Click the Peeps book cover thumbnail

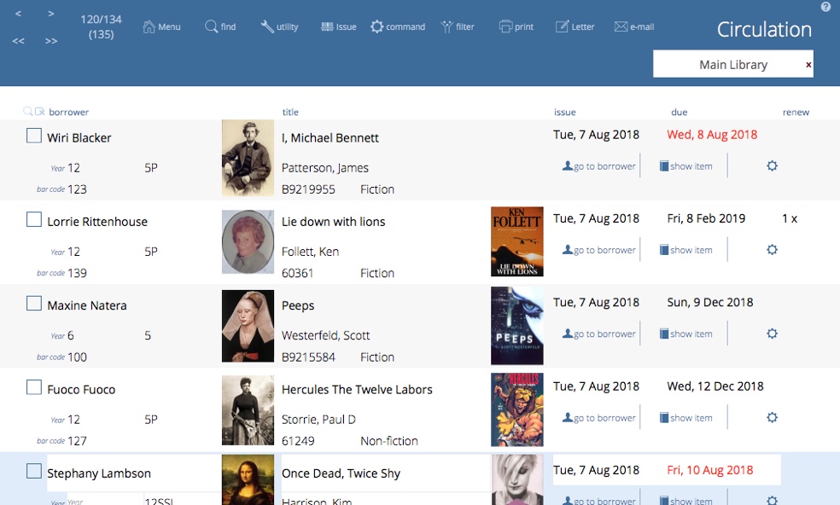click(516, 326)
